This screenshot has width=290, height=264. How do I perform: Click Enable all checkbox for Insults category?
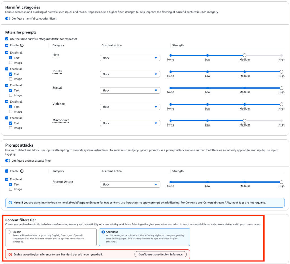[7, 69]
